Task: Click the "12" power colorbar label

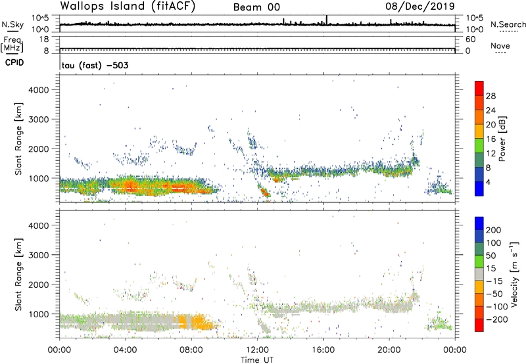Action: click(x=490, y=154)
